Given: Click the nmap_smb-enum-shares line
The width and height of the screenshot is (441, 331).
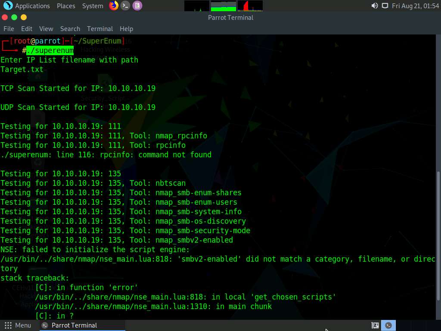Looking at the screenshot, I should coord(121,193).
